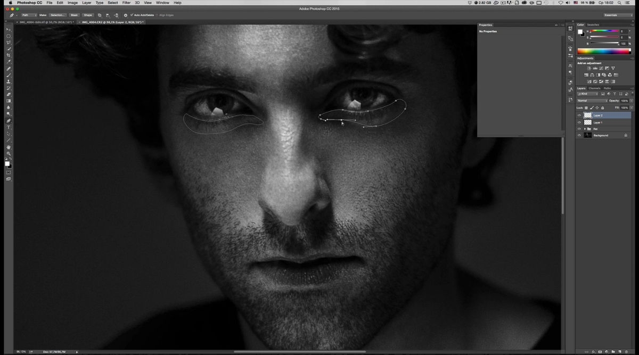Image resolution: width=639 pixels, height=355 pixels.
Task: Select the Dodge tool
Action: point(9,114)
